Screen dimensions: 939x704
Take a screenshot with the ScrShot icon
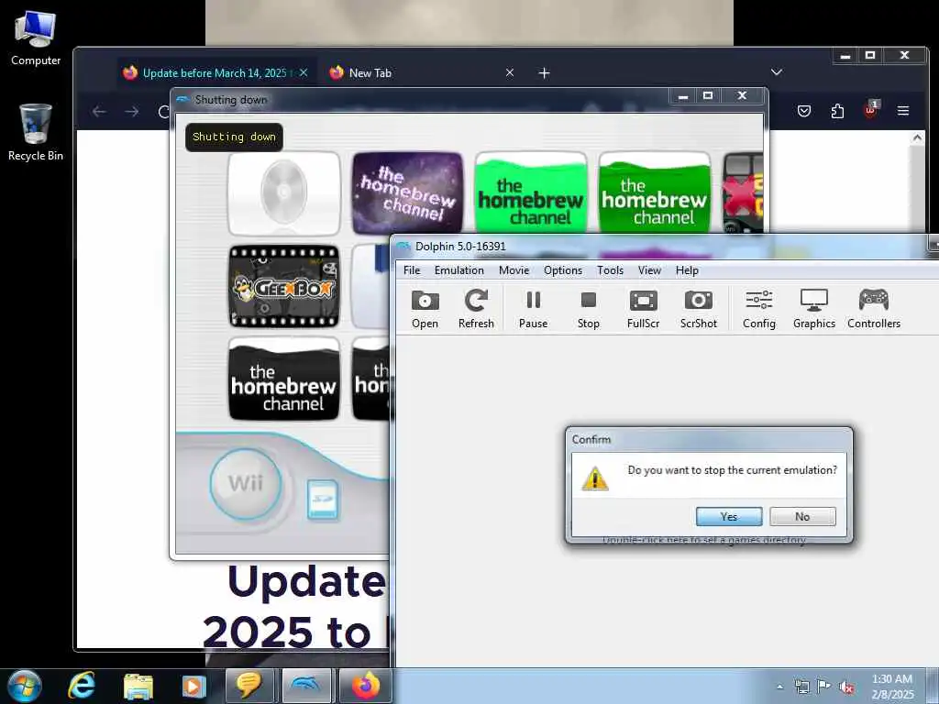(x=698, y=309)
